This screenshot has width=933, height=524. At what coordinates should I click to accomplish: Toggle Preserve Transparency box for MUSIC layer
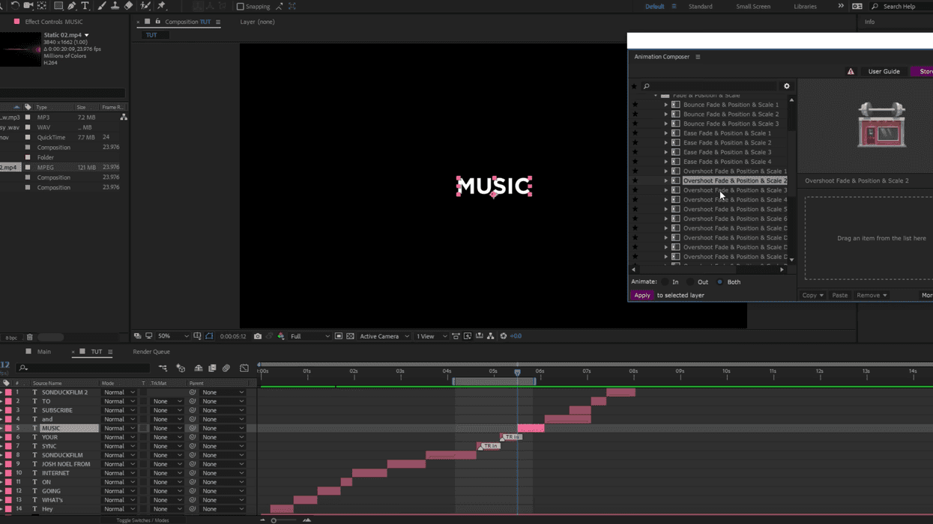(x=144, y=428)
